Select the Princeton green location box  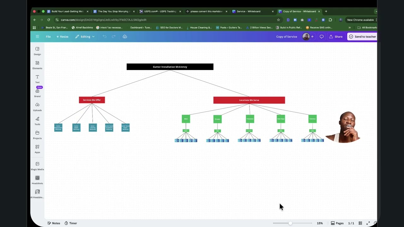[250, 119]
